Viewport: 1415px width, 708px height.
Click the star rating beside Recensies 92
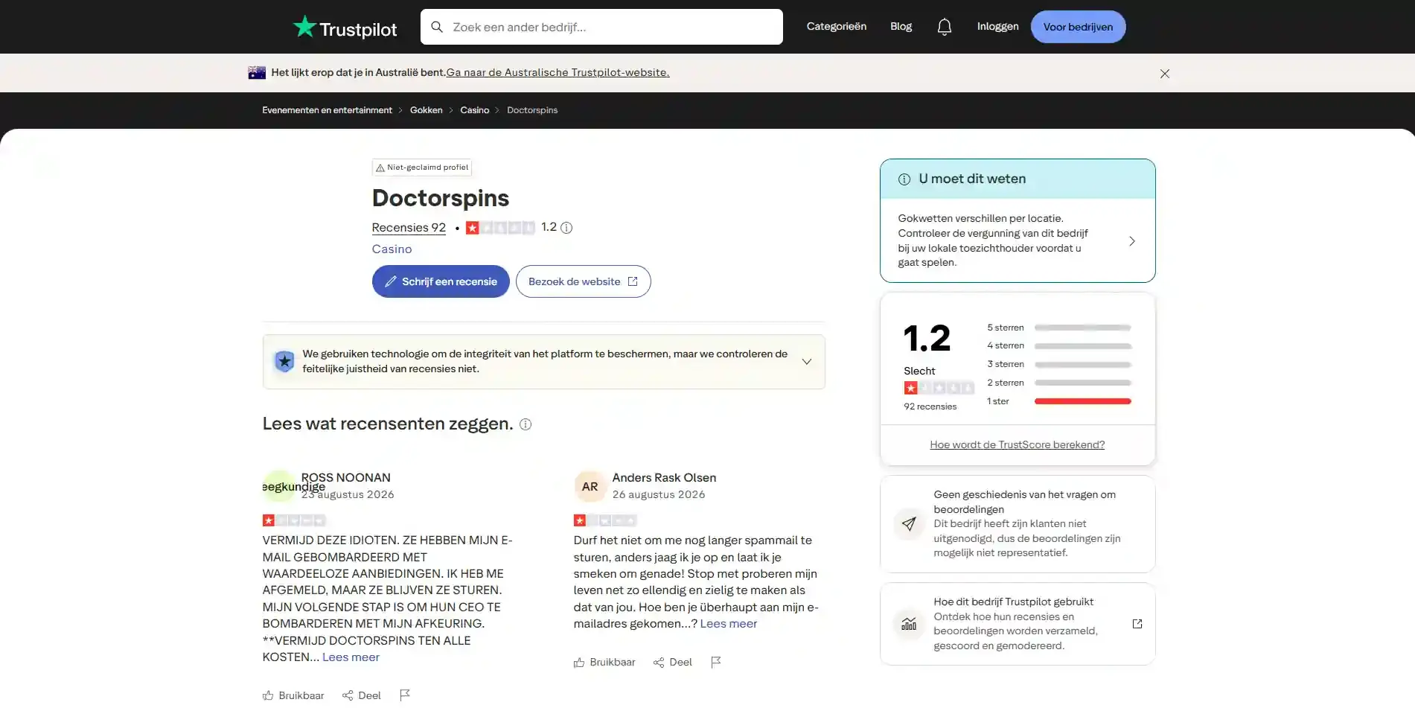coord(500,228)
